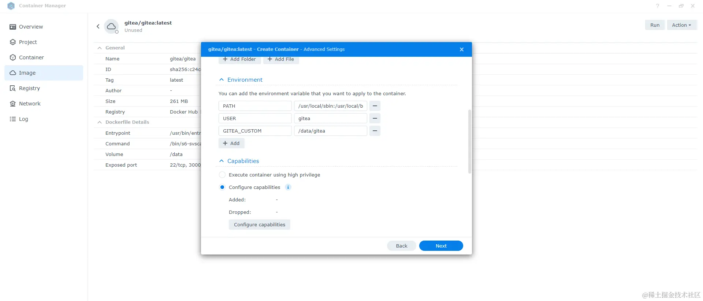Edit the USER variable name field
Image resolution: width=703 pixels, height=301 pixels.
tap(255, 118)
